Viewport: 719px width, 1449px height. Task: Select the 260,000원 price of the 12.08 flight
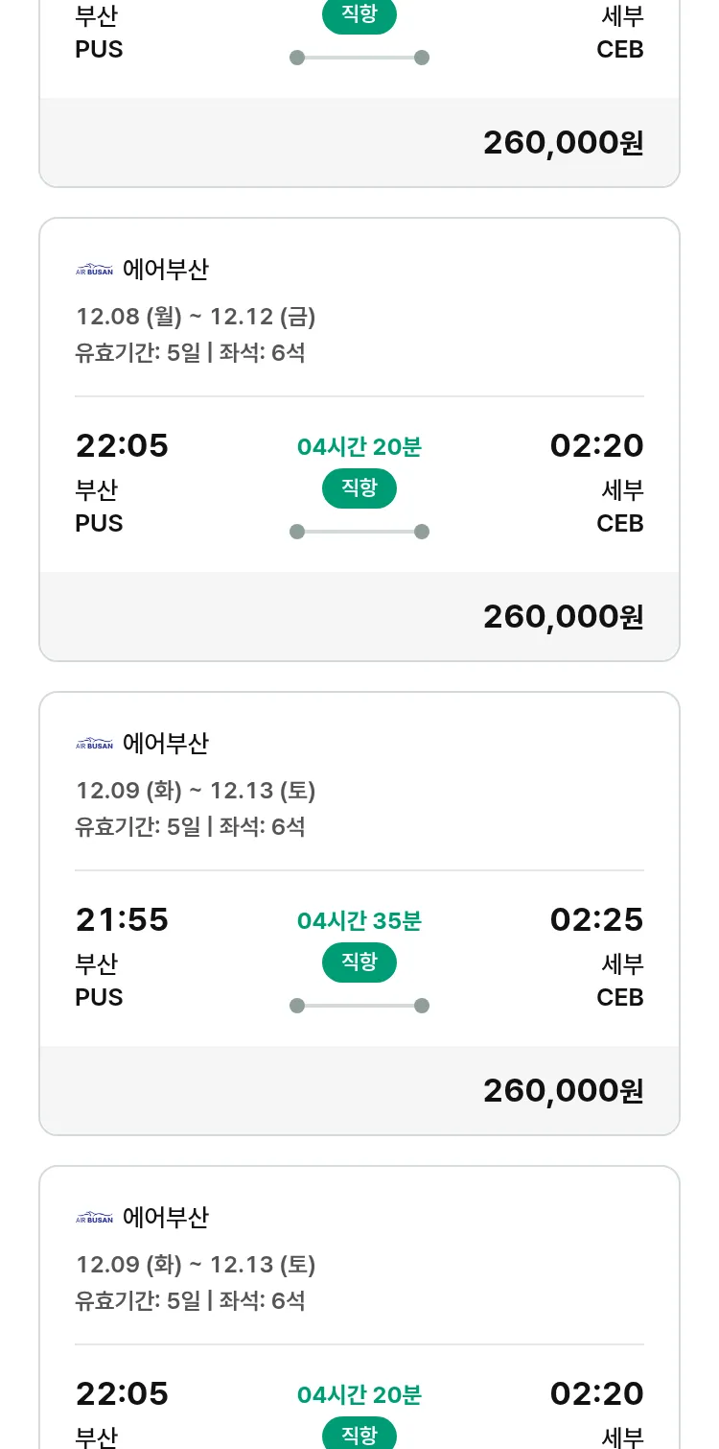(x=563, y=616)
